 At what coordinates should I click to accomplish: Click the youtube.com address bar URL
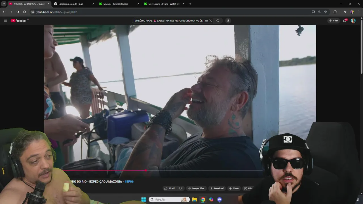coord(57,12)
